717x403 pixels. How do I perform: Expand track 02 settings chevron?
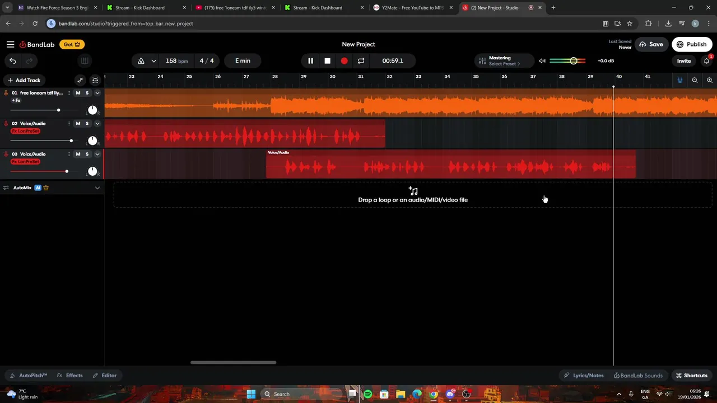pos(97,123)
